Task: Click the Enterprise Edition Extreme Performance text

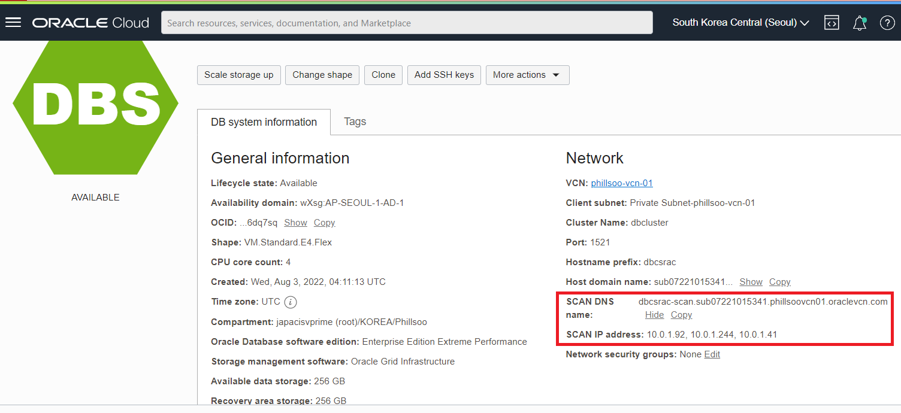Action: [x=445, y=342]
